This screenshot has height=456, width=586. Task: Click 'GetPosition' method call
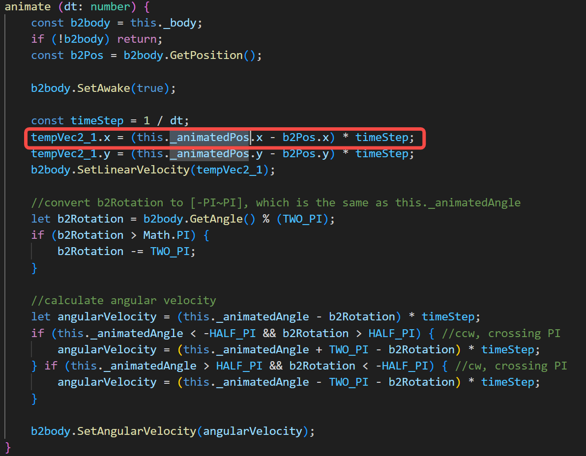pyautogui.click(x=206, y=55)
